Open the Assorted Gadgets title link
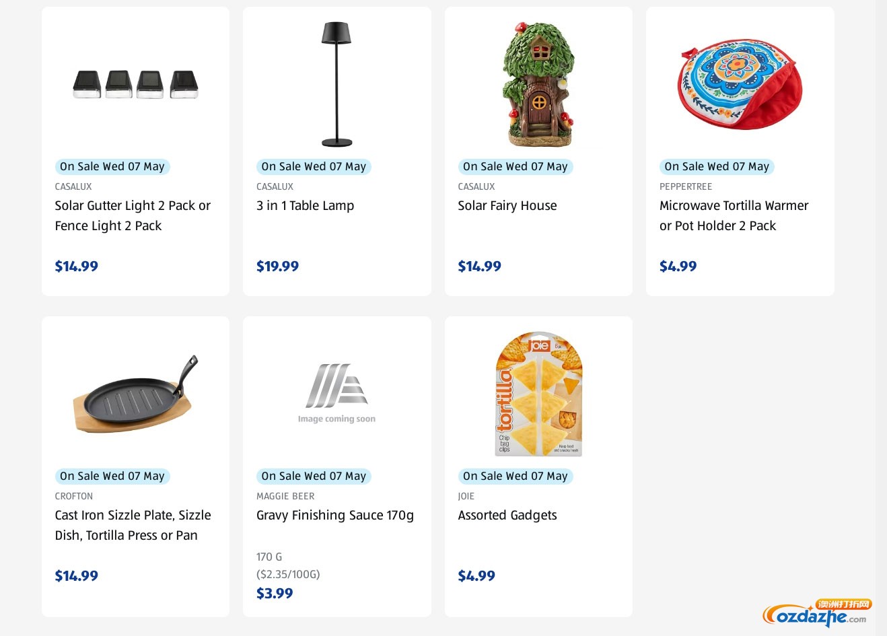 (507, 515)
